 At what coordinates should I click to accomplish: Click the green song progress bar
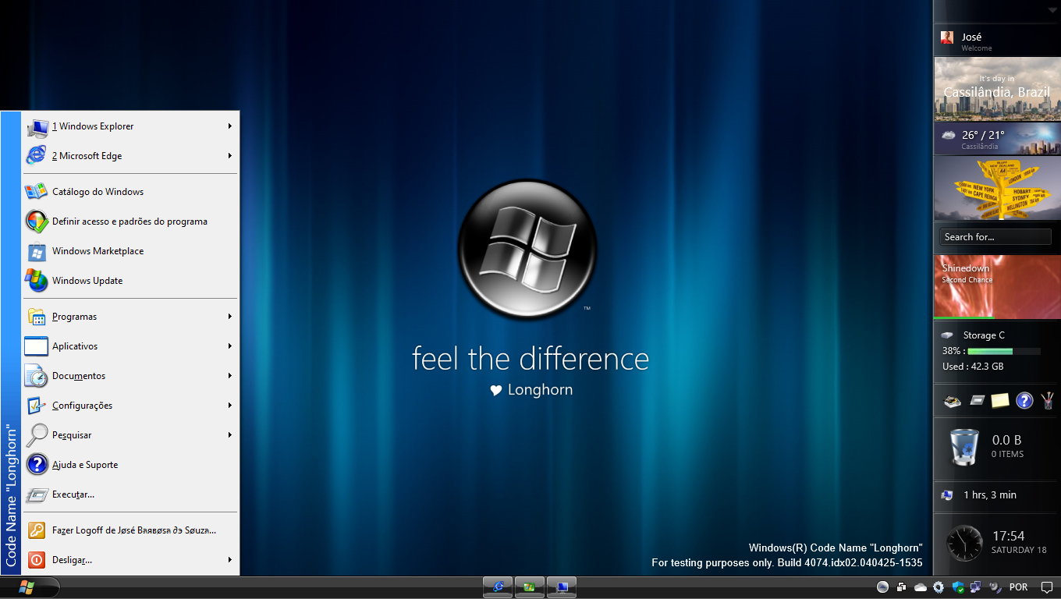tap(964, 317)
